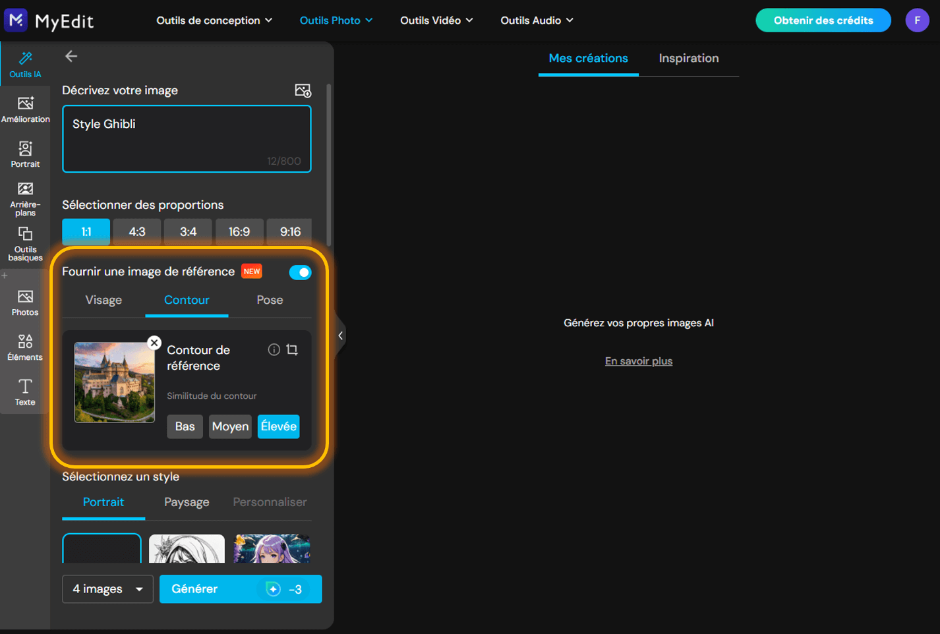Image resolution: width=940 pixels, height=634 pixels.
Task: Click the Générer button
Action: click(x=241, y=589)
